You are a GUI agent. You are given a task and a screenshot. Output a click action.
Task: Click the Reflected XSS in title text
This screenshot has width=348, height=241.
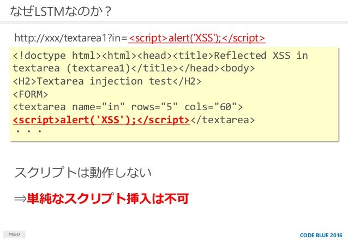pyautogui.click(x=261, y=56)
